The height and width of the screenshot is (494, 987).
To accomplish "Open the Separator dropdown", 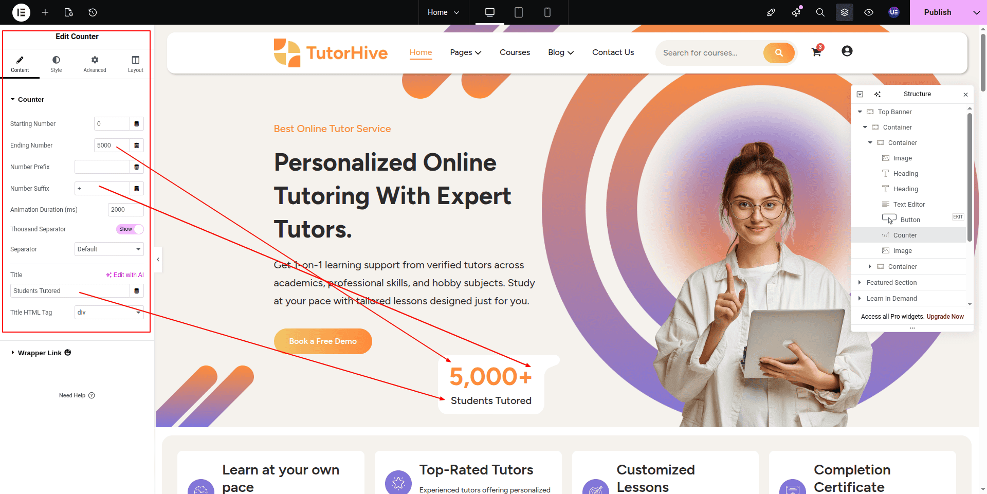I will click(x=109, y=249).
